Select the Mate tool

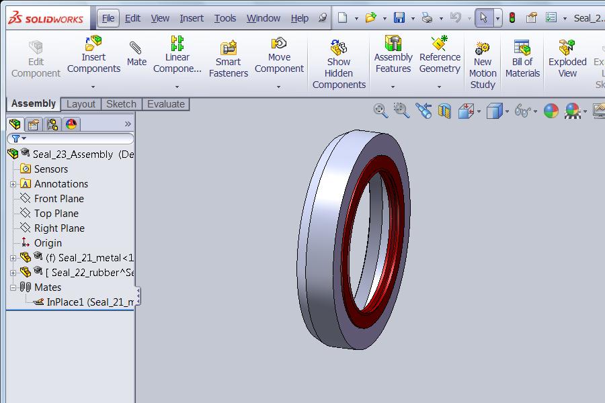click(x=136, y=54)
